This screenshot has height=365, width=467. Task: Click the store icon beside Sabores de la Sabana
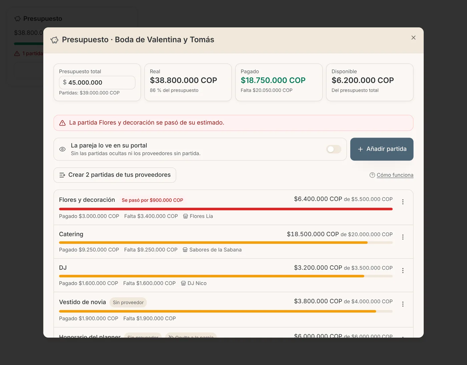pos(185,250)
